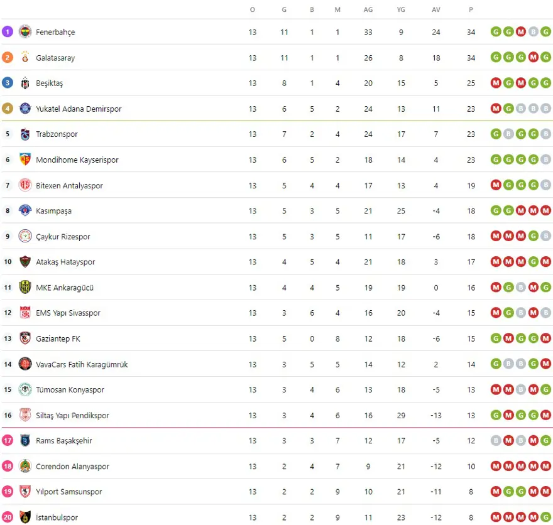Select the Çaykur Rizespor team name
The width and height of the screenshot is (553, 525).
pos(63,237)
